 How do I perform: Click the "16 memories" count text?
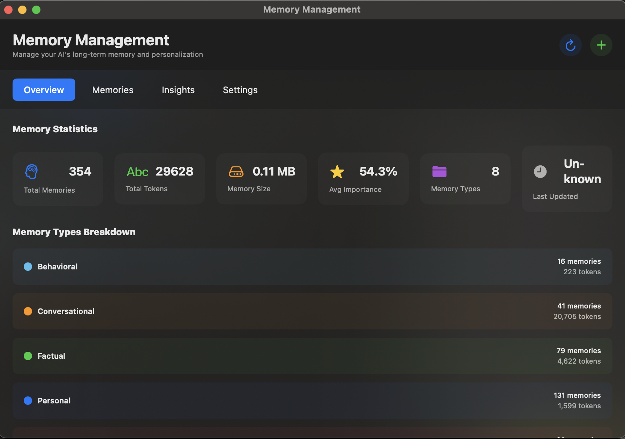tap(579, 261)
